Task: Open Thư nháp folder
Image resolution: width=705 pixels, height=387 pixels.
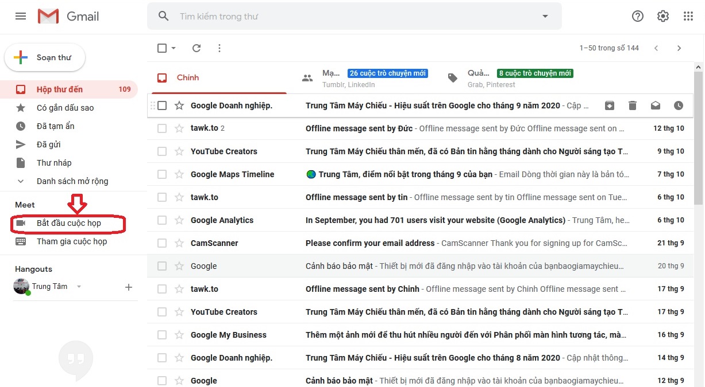Action: [69, 163]
